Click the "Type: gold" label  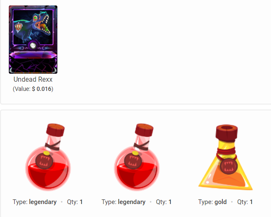[212, 202]
